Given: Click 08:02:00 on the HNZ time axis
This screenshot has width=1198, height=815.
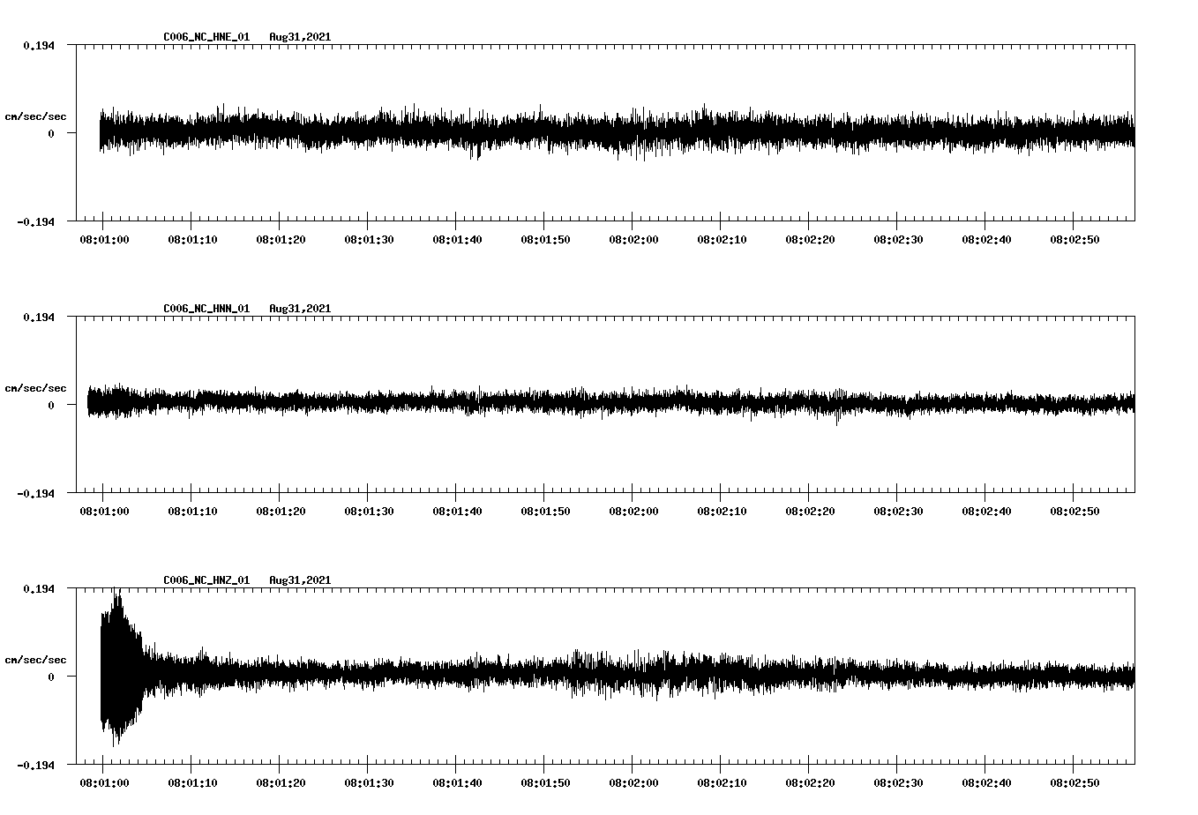Looking at the screenshot, I should pos(633,783).
